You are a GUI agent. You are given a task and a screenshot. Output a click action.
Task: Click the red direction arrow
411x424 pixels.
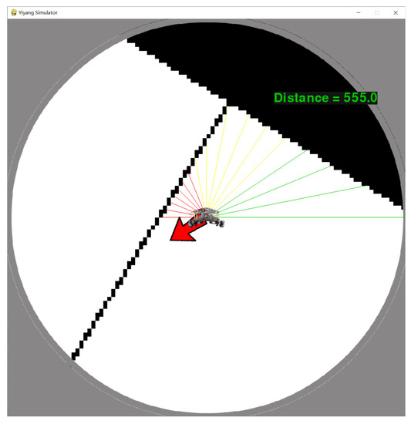187,227
